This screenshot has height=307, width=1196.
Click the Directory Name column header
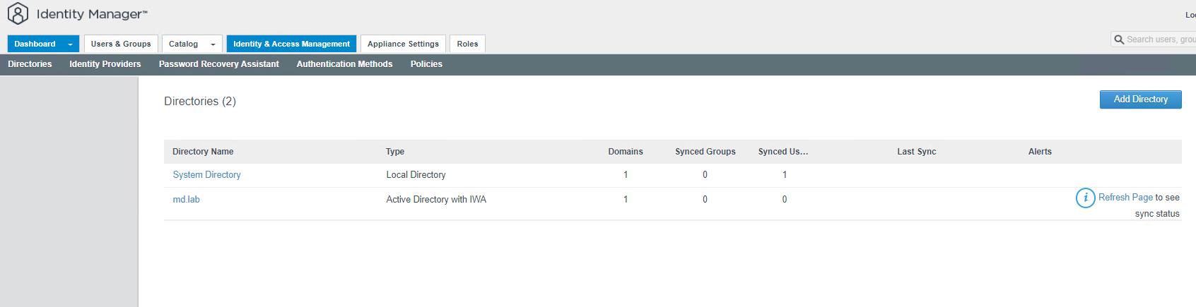point(203,152)
